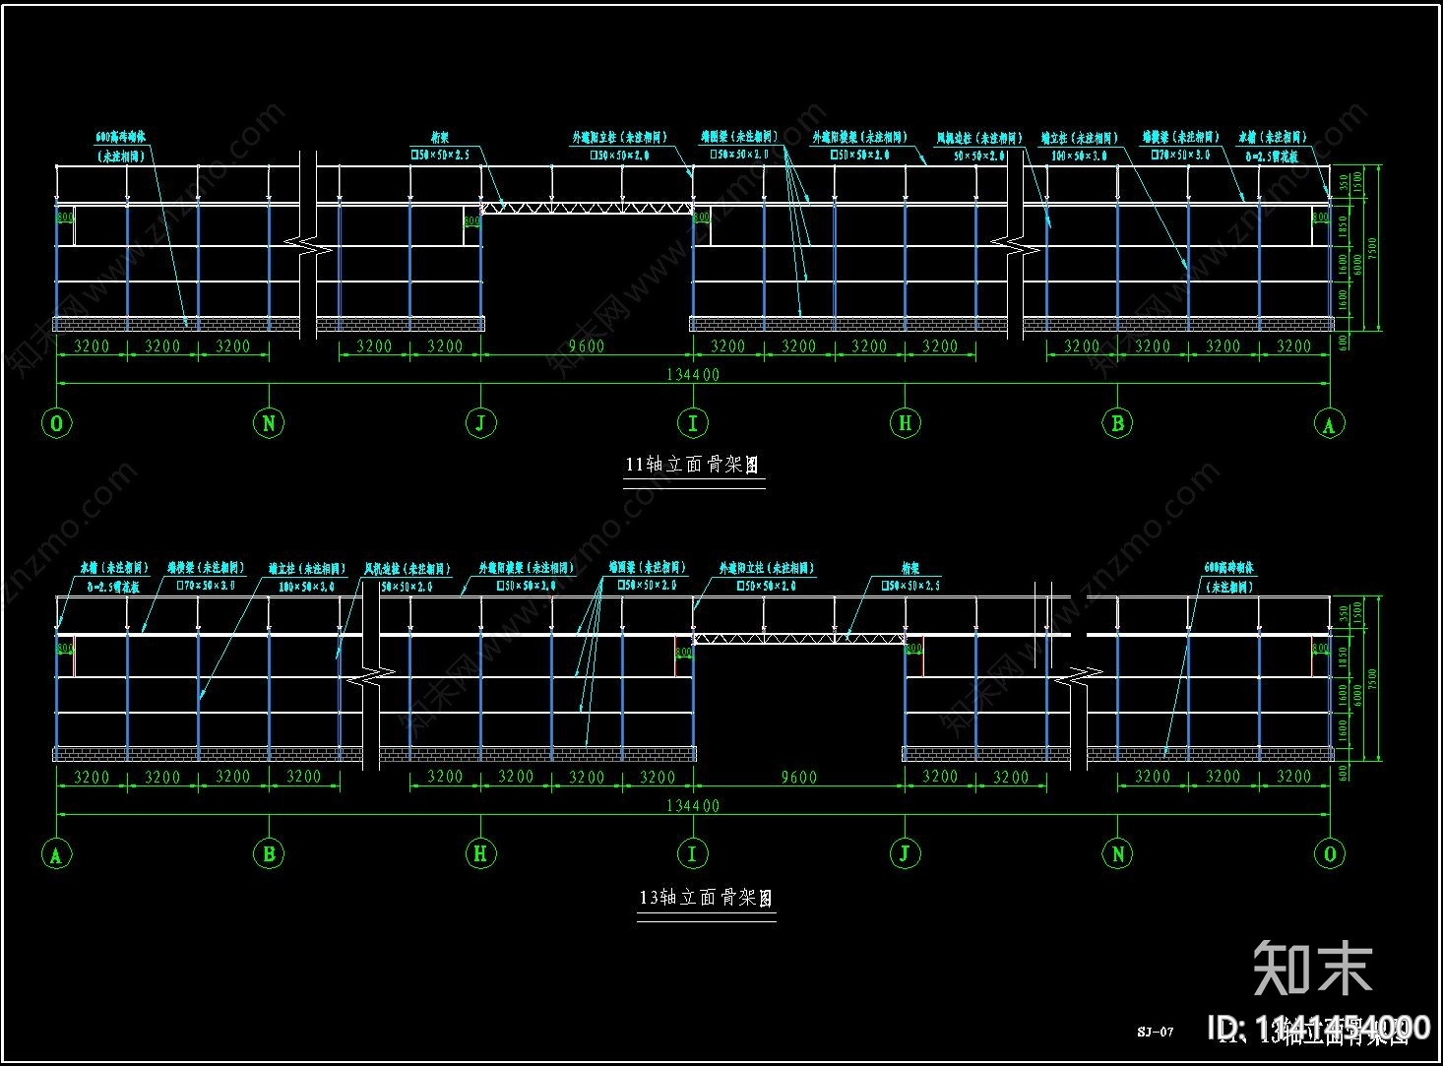Select the 7500 vertical dimension of the 11轴 elevation
Image resolution: width=1443 pixels, height=1066 pixels.
coord(1372,249)
